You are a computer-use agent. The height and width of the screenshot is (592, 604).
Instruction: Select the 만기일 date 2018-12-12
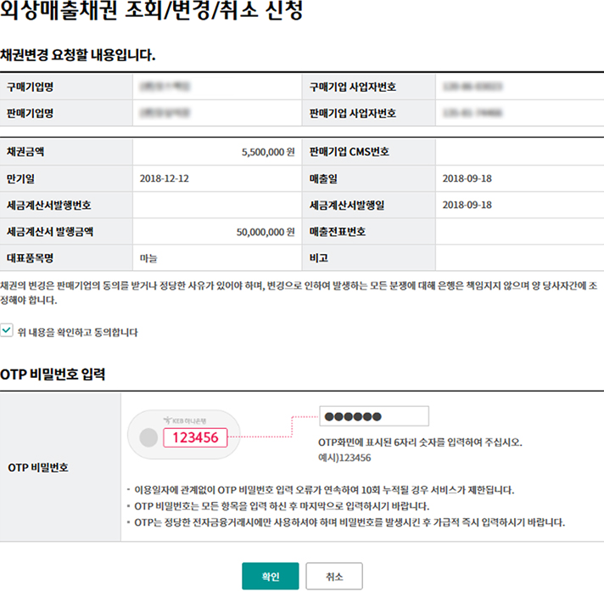pos(164,178)
